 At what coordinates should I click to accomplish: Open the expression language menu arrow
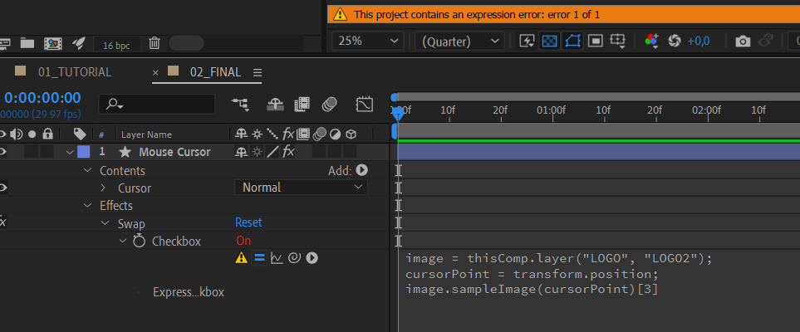[312, 258]
